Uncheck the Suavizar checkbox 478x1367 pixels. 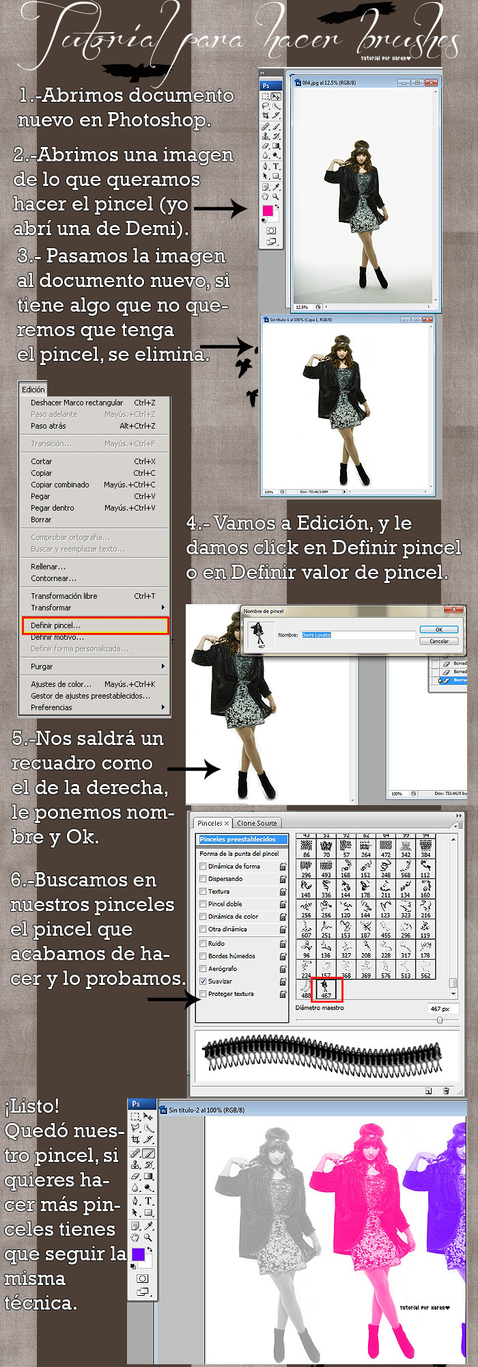[203, 981]
